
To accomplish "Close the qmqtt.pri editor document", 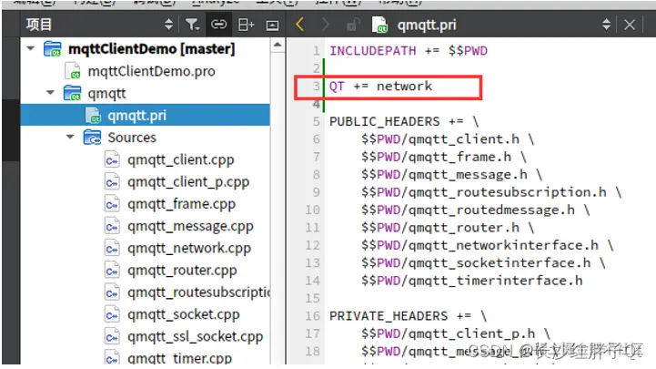I will pos(630,25).
